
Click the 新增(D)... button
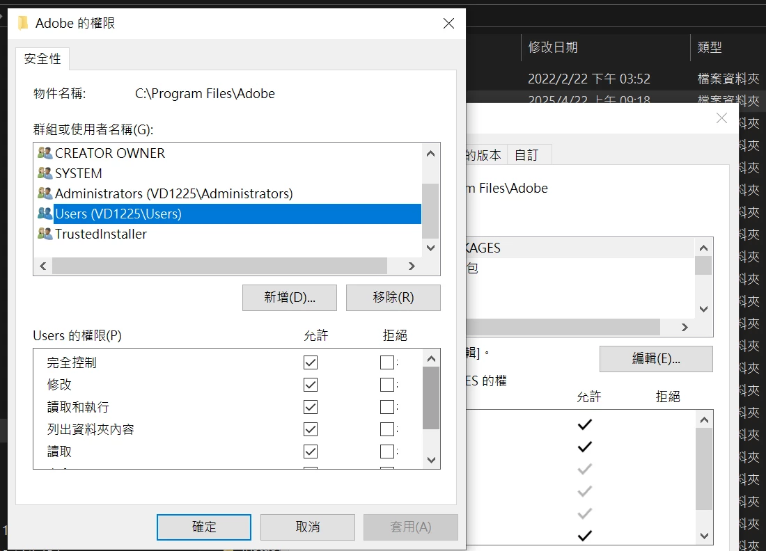point(290,297)
